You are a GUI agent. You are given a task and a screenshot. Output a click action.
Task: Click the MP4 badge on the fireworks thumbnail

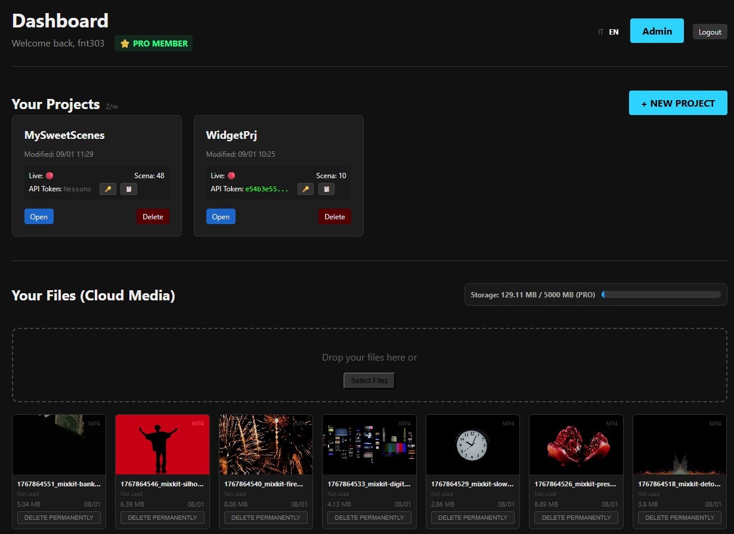(x=301, y=424)
